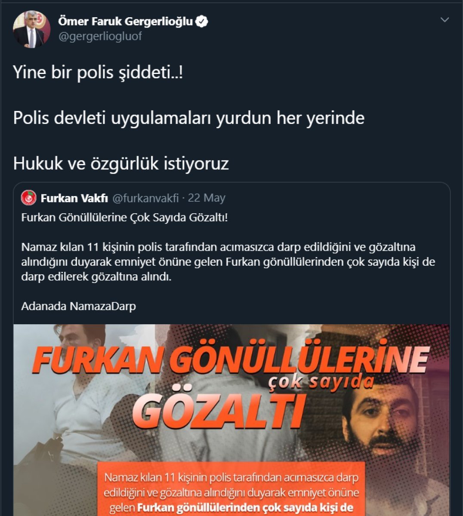Open Ömer Faruk Gergerlioğlu's profile avatar
Screen dimensions: 463x516
coord(31,29)
